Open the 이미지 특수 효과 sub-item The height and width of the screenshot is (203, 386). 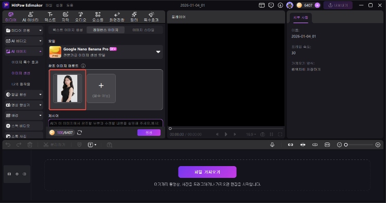pyautogui.click(x=25, y=62)
